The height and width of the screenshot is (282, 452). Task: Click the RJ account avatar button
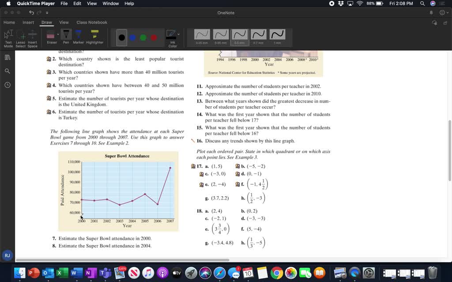(x=7, y=256)
